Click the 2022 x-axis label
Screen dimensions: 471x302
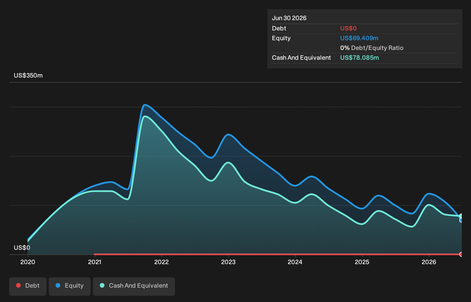(161, 262)
